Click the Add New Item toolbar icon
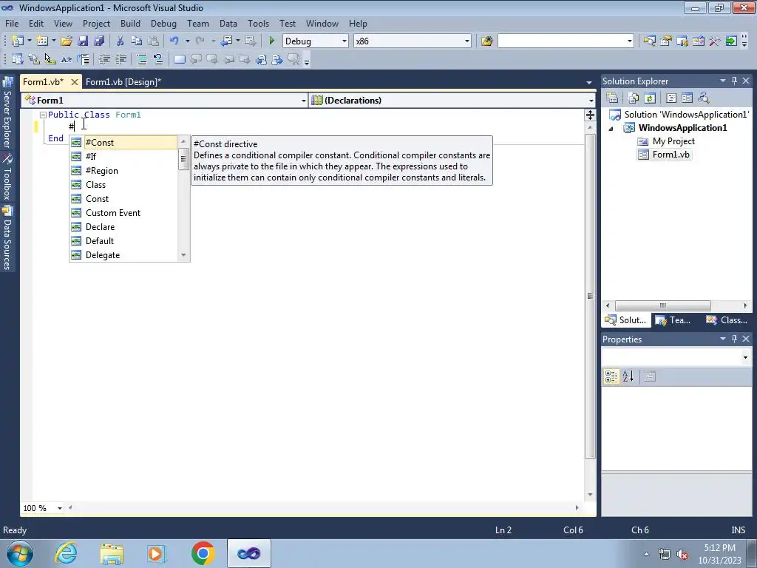This screenshot has height=568, width=757. pos(42,41)
